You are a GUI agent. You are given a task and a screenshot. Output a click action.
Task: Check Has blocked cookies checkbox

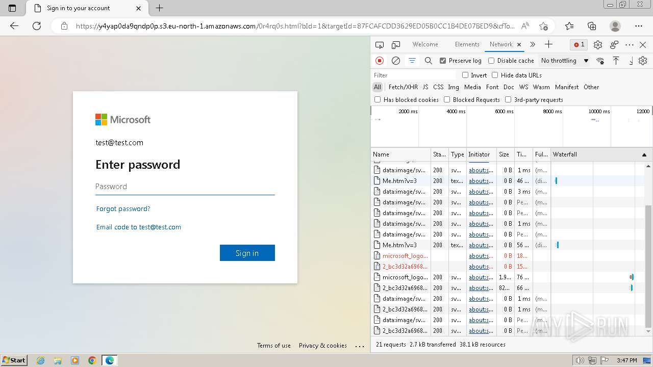coord(378,99)
